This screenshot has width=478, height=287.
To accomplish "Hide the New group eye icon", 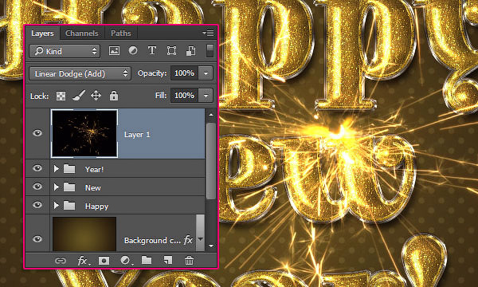I will (x=37, y=187).
